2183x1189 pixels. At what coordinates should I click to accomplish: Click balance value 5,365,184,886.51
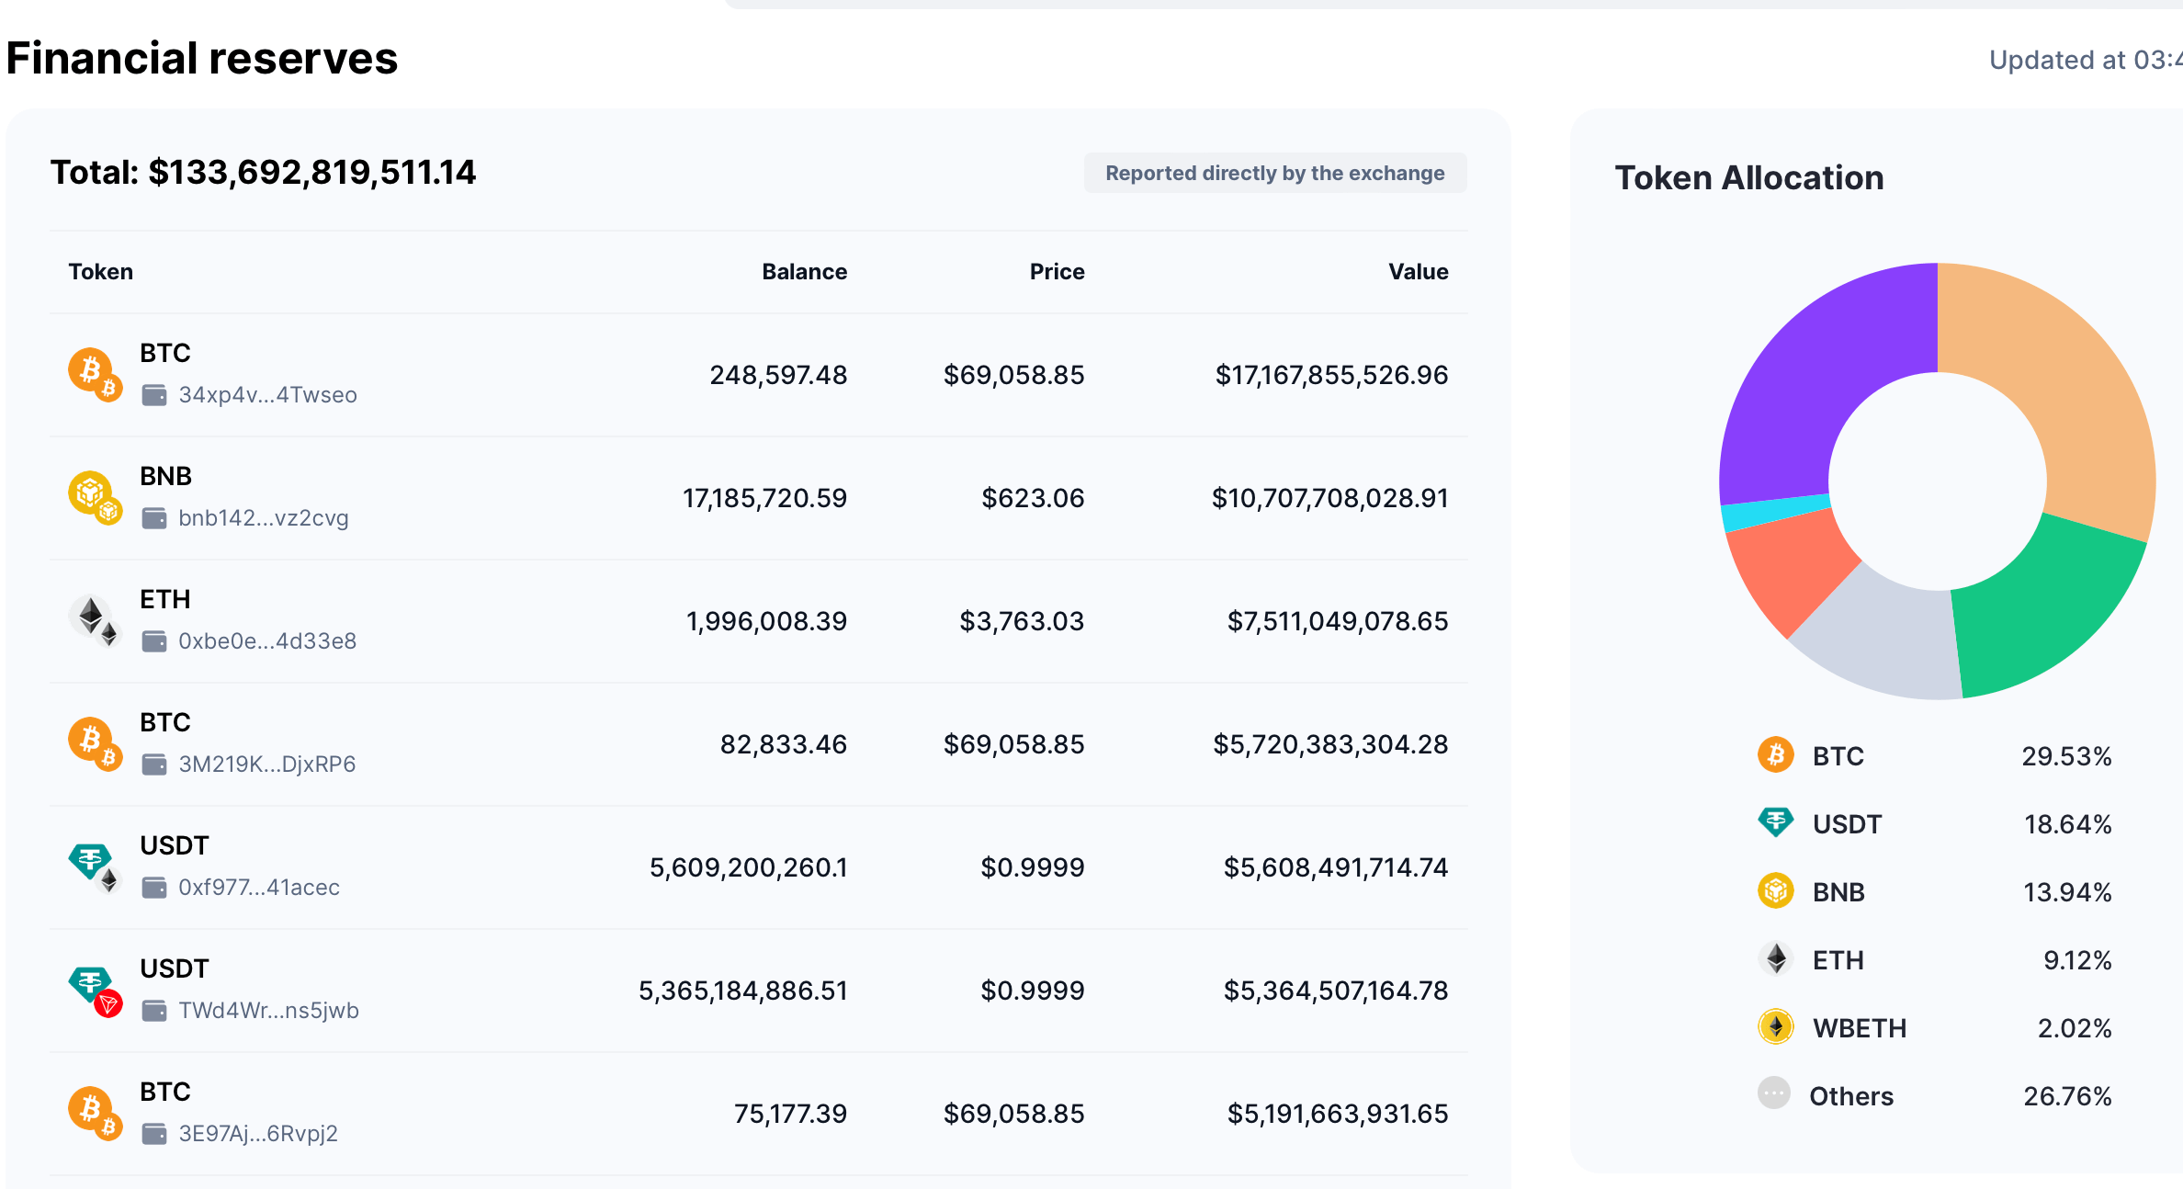(743, 991)
